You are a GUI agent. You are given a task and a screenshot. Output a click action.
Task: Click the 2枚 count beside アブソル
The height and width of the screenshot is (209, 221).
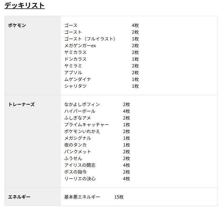pos(135,73)
